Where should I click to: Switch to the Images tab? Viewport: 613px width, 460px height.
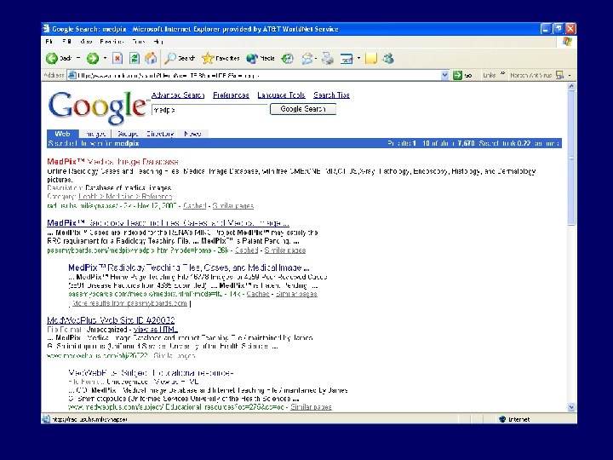tap(95, 134)
